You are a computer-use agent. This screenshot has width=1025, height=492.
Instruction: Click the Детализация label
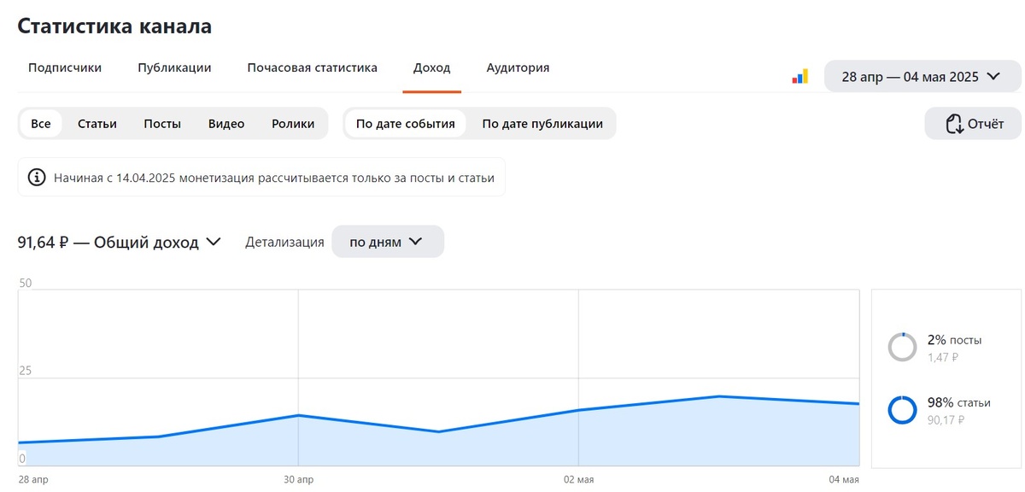click(284, 242)
